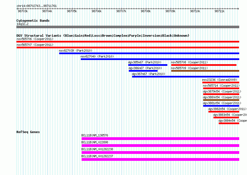Open the nsv565707 (Cooper2011) label
The width and height of the screenshot is (247, 175).
(35, 45)
